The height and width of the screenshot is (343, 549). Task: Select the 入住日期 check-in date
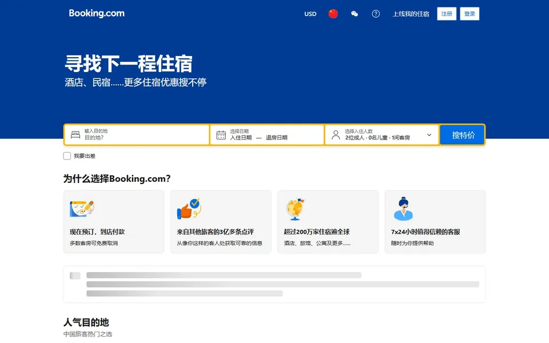[241, 138]
